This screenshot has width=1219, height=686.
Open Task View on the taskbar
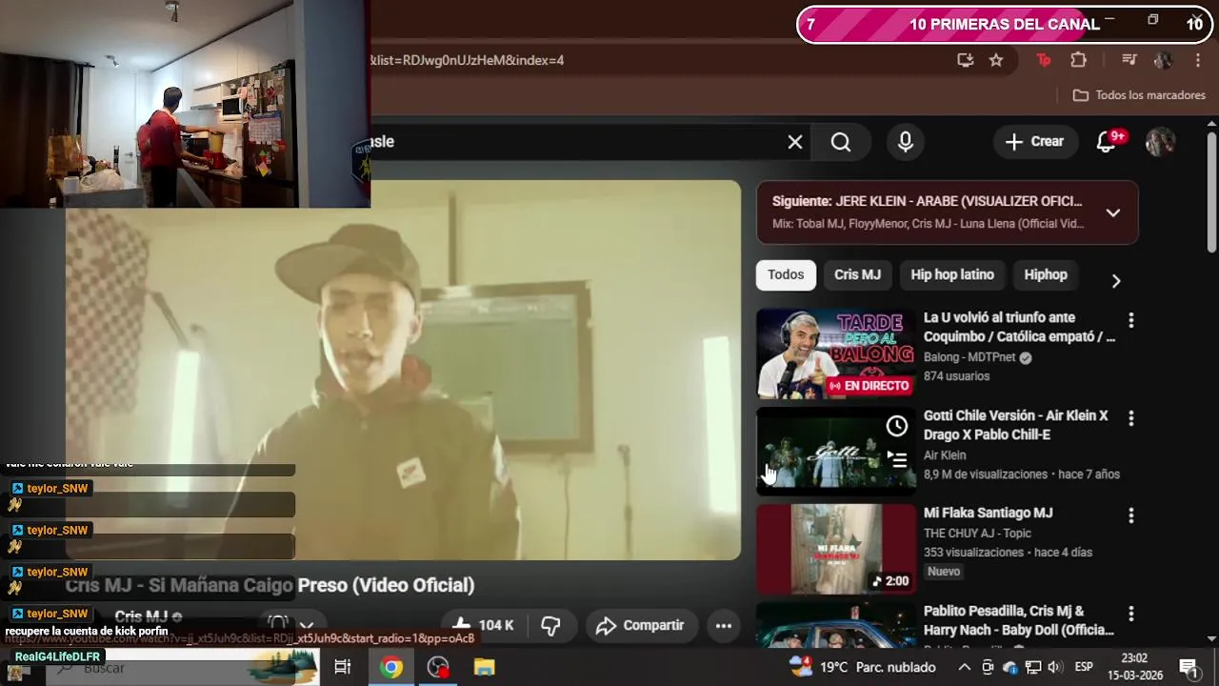tap(343, 668)
